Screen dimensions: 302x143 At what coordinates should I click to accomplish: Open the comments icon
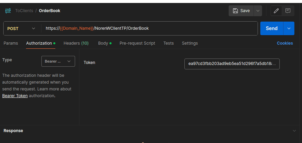point(288,11)
